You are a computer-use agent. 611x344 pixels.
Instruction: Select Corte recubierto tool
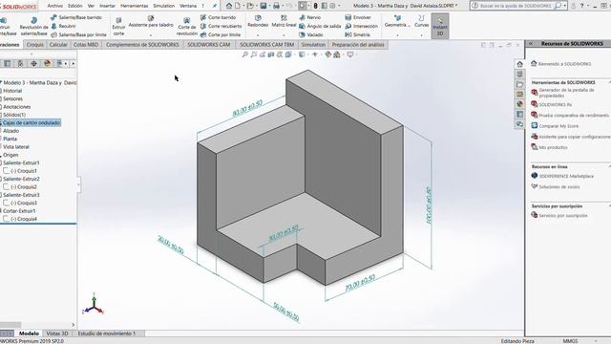pyautogui.click(x=221, y=26)
